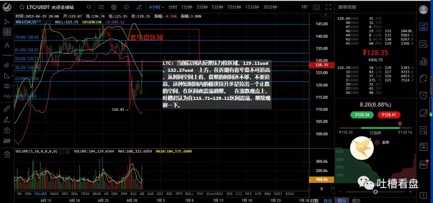Select the text annotation tool A
The width and height of the screenshot is (433, 203).
[x=7, y=45]
